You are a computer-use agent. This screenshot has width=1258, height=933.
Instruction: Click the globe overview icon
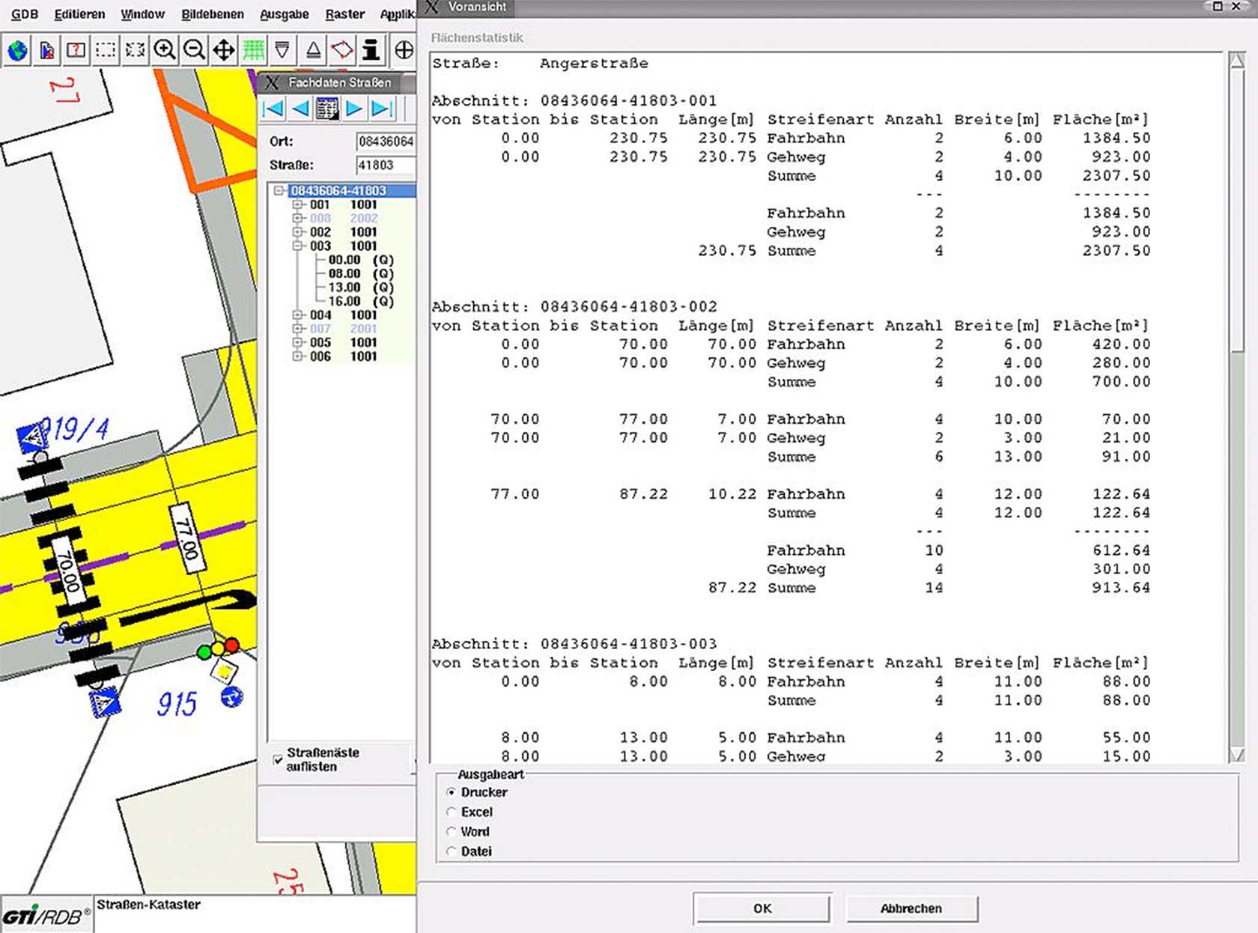[16, 50]
